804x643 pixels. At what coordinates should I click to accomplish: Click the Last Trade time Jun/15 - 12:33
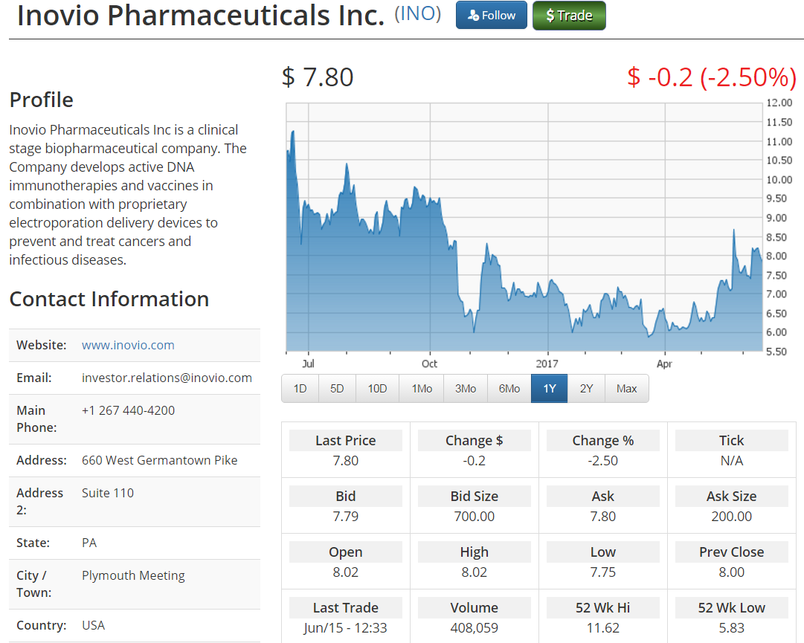click(x=346, y=628)
